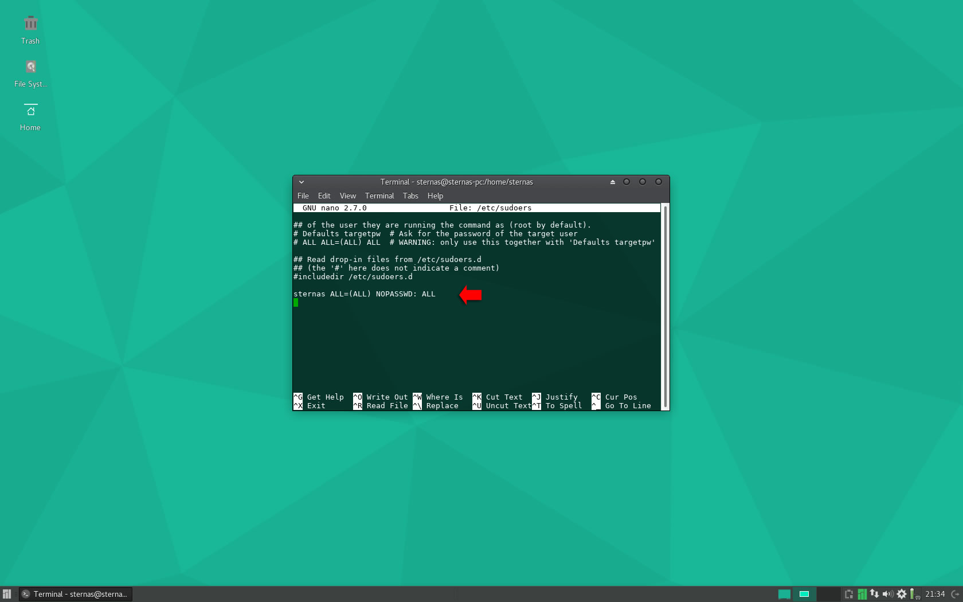
Task: Open the clipboard manager tray icon
Action: pos(849,594)
